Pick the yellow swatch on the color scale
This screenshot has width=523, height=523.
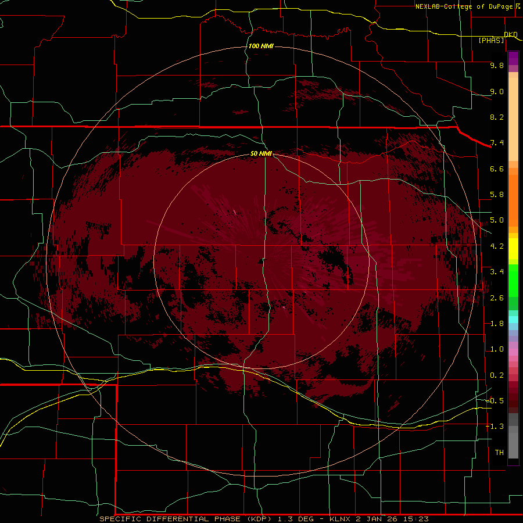(x=513, y=249)
